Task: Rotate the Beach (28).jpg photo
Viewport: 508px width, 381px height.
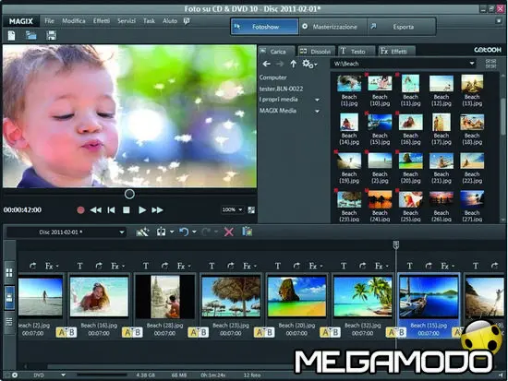Action: click(165, 266)
